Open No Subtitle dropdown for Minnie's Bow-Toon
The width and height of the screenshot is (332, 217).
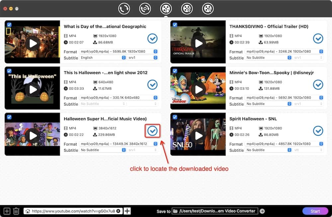point(268,104)
